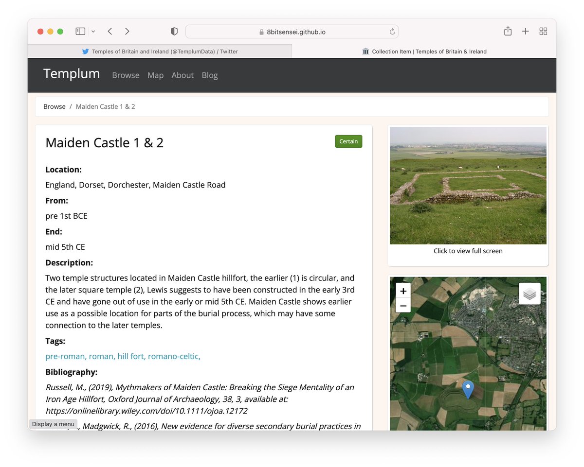Click the location text England, Dorset, Dorchester
Image resolution: width=584 pixels, height=467 pixels.
click(135, 185)
